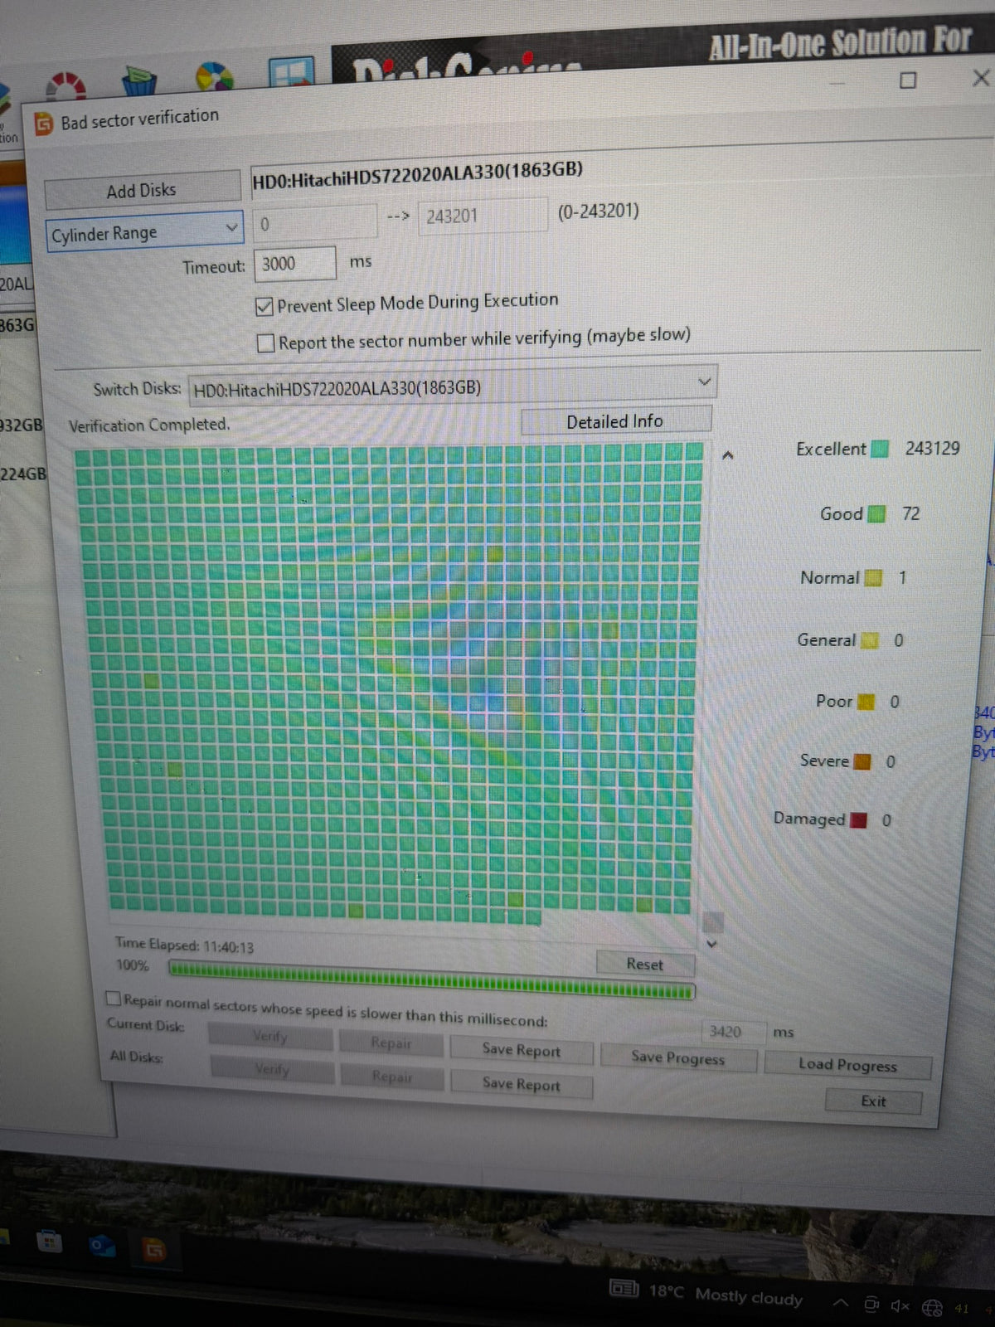995x1327 pixels.
Task: Click the (0-243201) range text
Action: coord(598,211)
